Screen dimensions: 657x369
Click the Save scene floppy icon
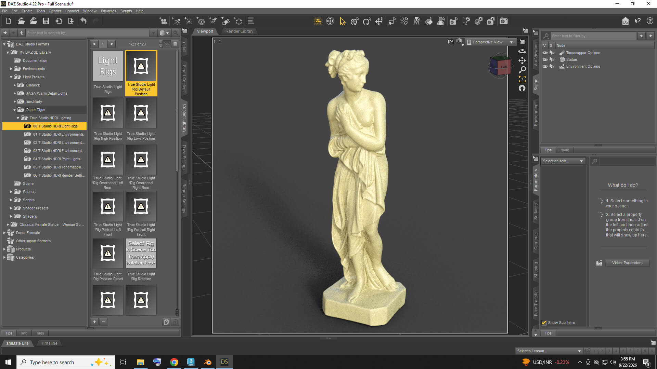pyautogui.click(x=46, y=21)
